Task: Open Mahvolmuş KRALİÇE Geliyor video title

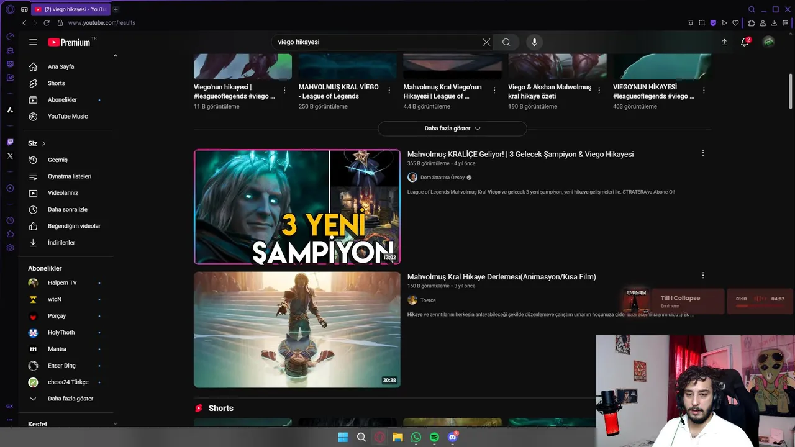Action: point(520,155)
